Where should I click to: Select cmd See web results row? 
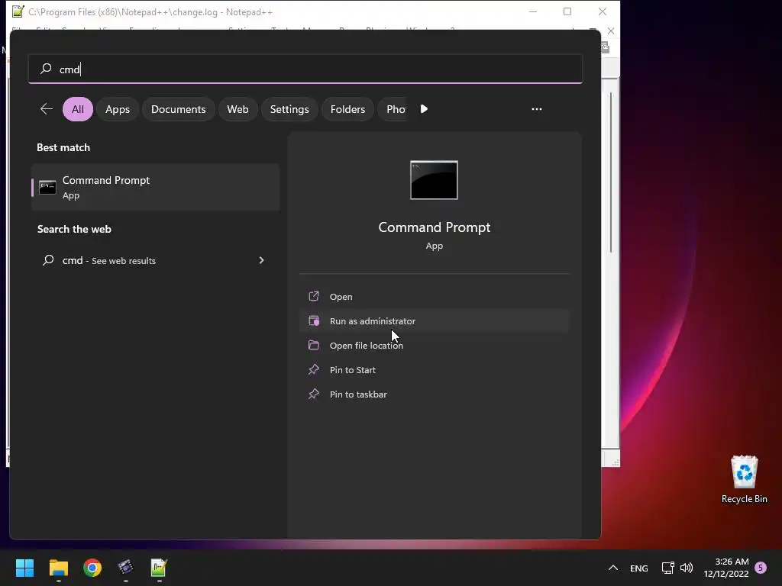pos(156,261)
